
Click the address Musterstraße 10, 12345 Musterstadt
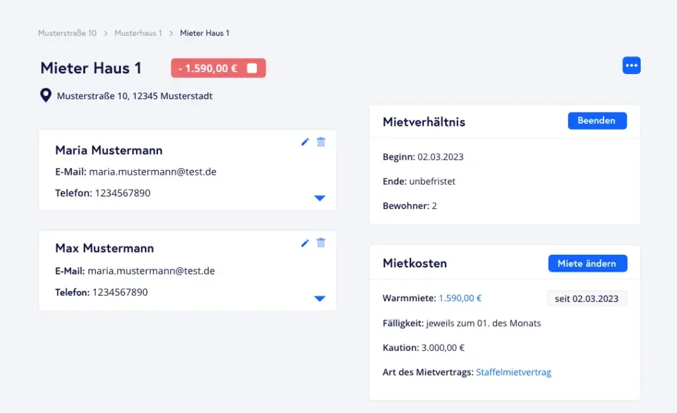pos(135,96)
